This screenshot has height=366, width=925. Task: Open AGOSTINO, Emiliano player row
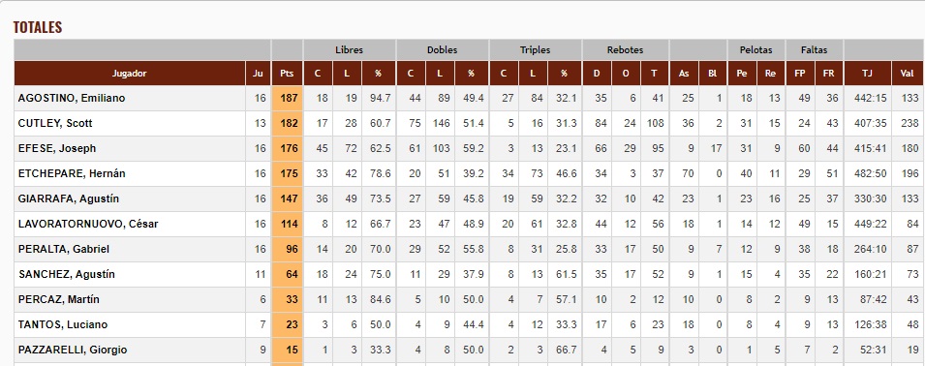[x=469, y=98]
